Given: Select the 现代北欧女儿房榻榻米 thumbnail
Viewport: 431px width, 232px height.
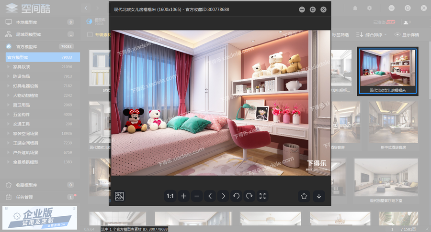Looking at the screenshot, I should (x=387, y=71).
